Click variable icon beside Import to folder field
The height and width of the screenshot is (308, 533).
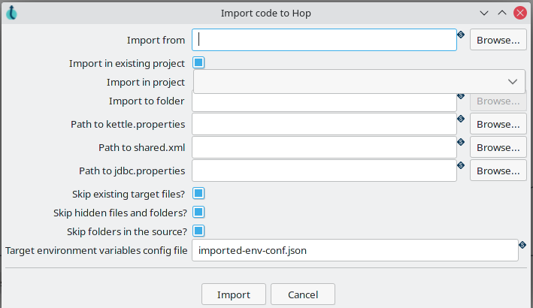[x=461, y=96]
